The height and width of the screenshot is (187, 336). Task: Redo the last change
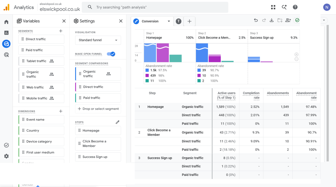click(x=264, y=20)
